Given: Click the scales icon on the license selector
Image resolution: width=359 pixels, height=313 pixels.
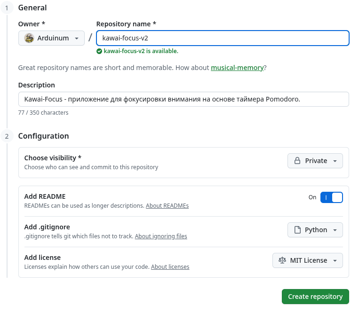Looking at the screenshot, I should click(x=282, y=260).
